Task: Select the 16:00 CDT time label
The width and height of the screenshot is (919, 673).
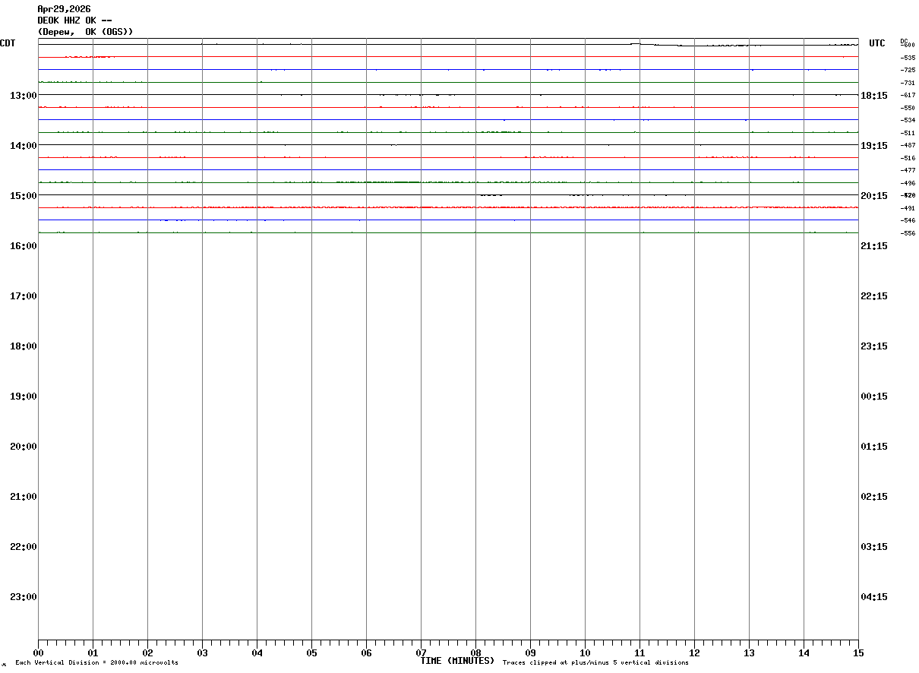Action: (23, 246)
